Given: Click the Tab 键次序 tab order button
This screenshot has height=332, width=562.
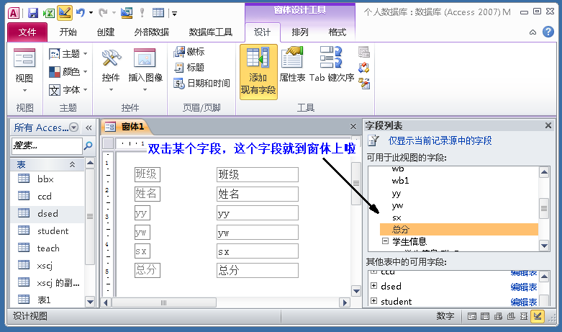Looking at the screenshot, I should (x=332, y=65).
